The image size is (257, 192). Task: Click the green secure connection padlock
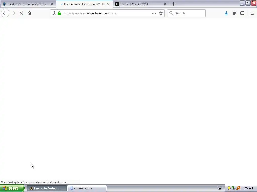coord(59,13)
